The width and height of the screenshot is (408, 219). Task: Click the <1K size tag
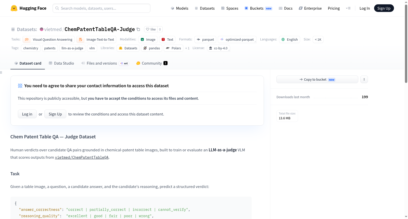tap(318, 39)
